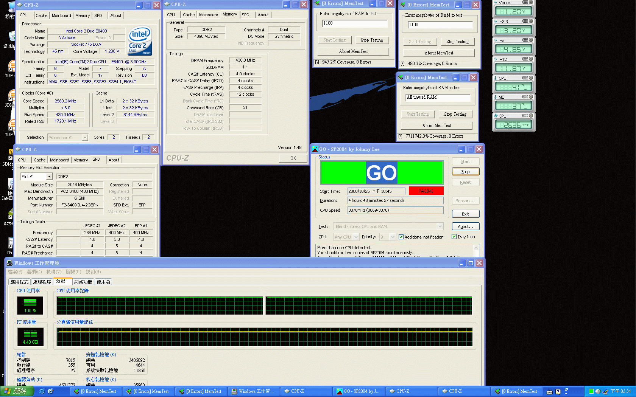The image size is (636, 397).
Task: Click the CPU-Z SPD window title bar icon
Action: (x=17, y=149)
